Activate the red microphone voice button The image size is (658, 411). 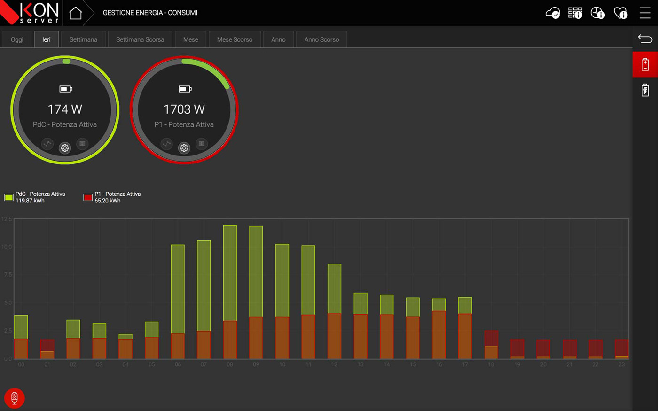pos(15,398)
